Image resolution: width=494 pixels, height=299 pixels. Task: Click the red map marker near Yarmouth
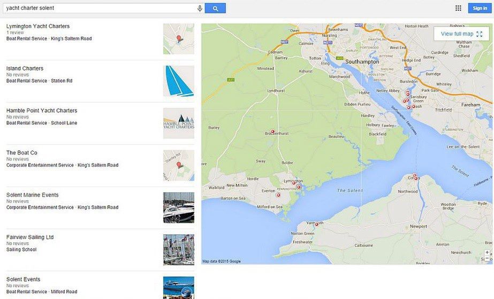pos(316,224)
